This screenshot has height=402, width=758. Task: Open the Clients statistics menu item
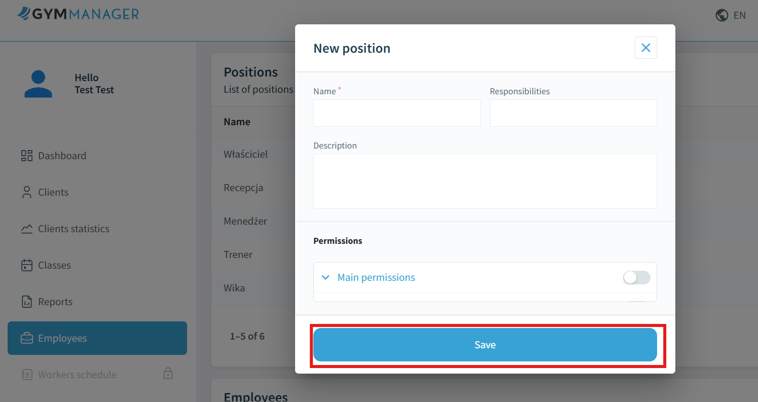point(74,229)
